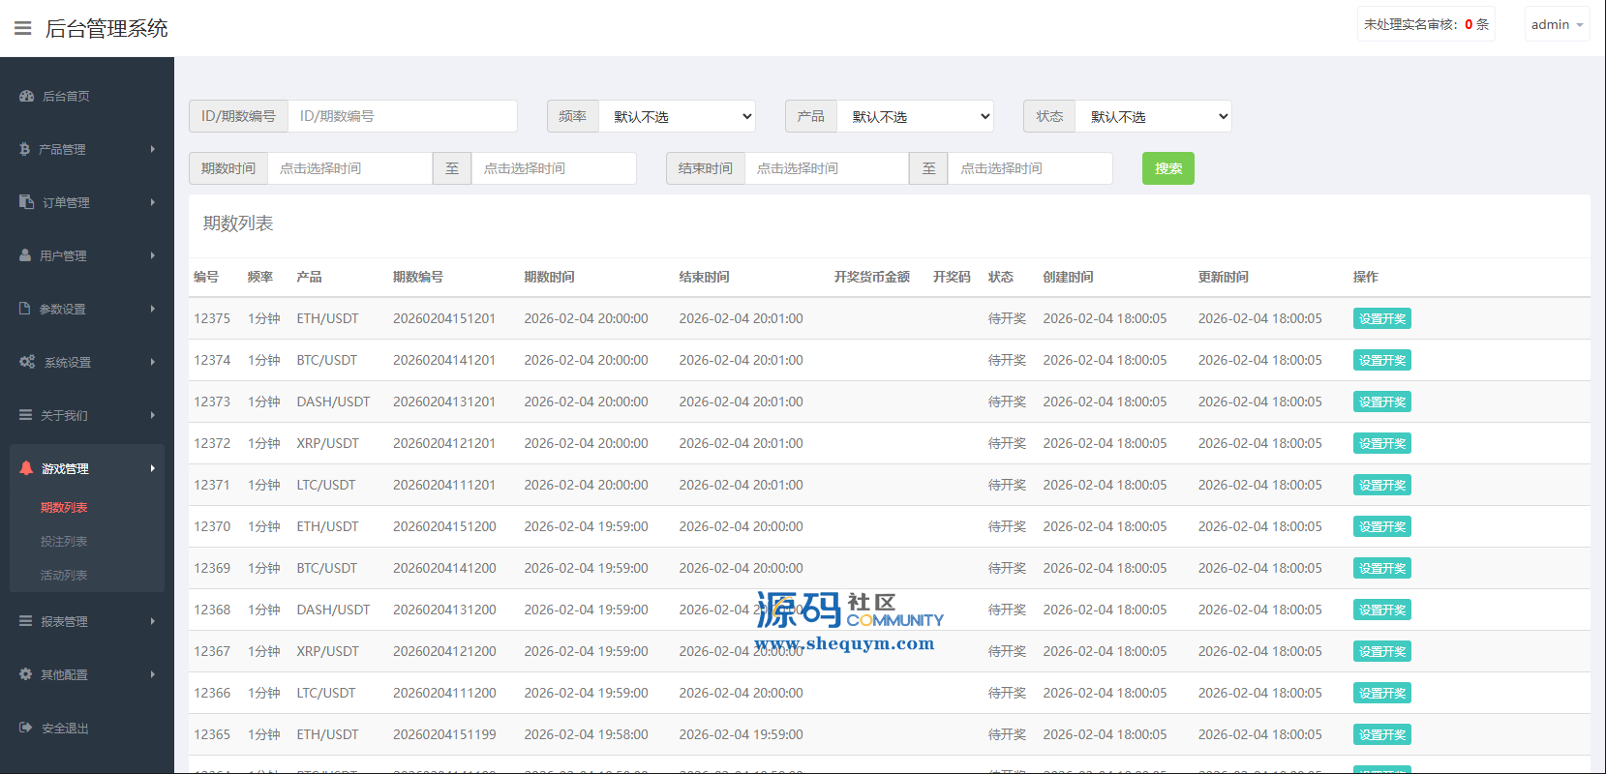Expand the 报表管理 sidebar menu arrow
Viewport: 1606px width, 774px height.
[152, 621]
